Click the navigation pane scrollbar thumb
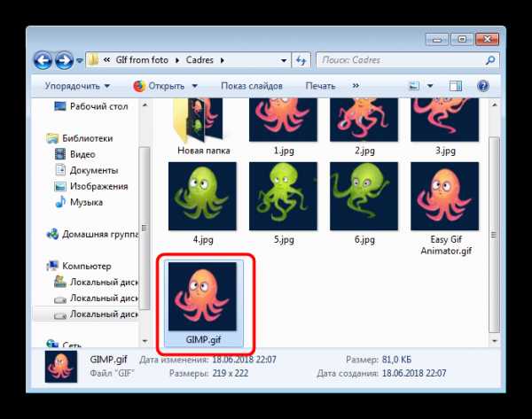This screenshot has width=532, height=419. 145,229
